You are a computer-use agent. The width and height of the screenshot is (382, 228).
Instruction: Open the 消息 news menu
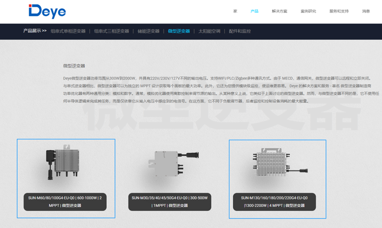[366, 11]
